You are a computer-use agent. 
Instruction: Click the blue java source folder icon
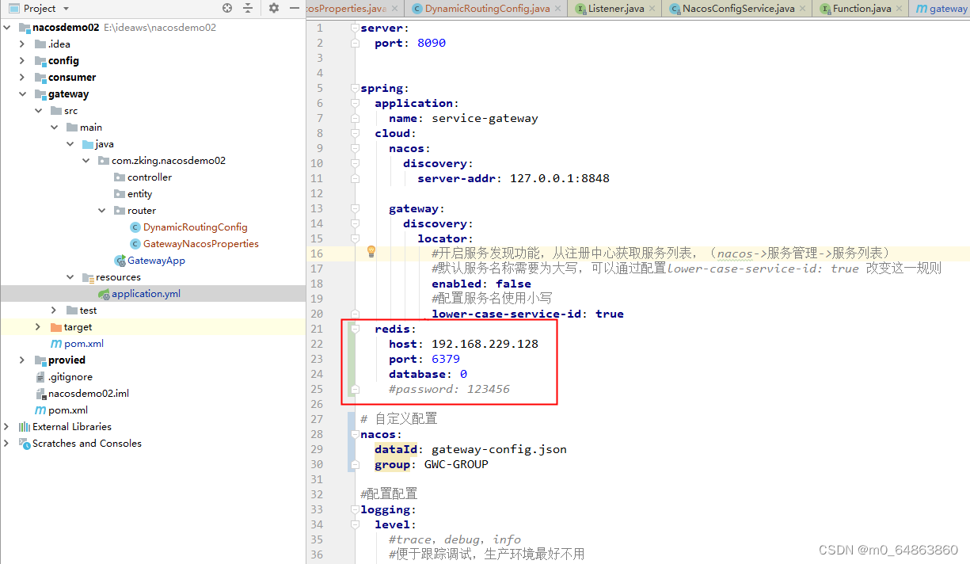tap(88, 144)
